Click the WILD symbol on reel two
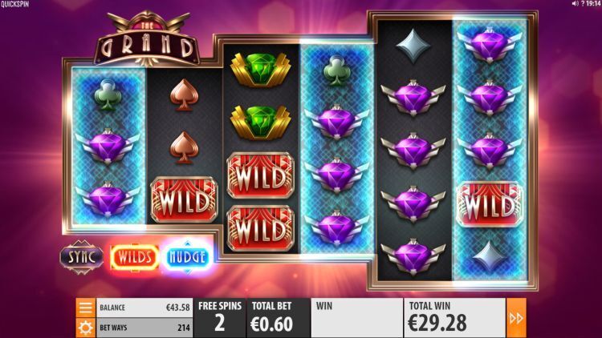 (x=185, y=199)
